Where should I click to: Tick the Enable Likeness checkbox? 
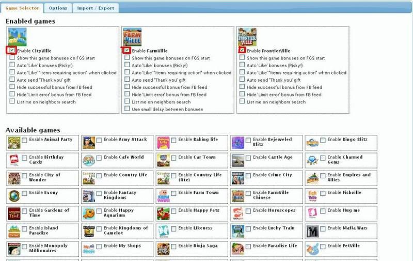[x=173, y=228]
